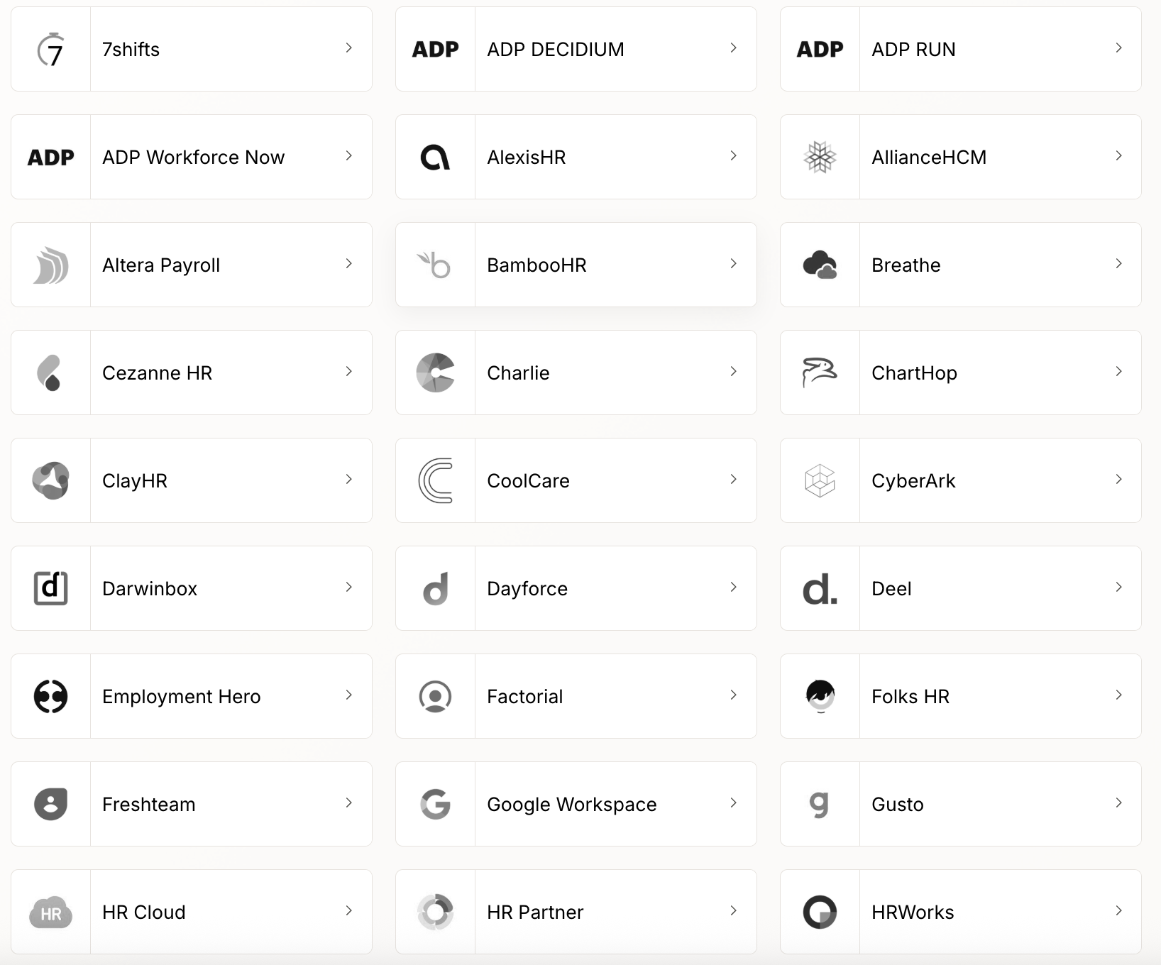Choose the HRWorks integration
The image size is (1161, 965).
pos(961,912)
